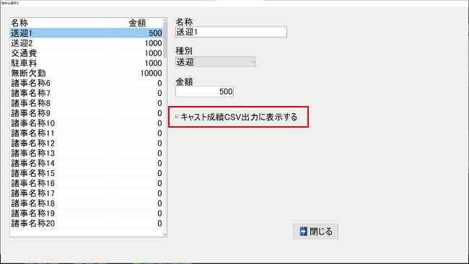Select the 諸事名称18 row
The image size is (469, 264).
(x=87, y=203)
